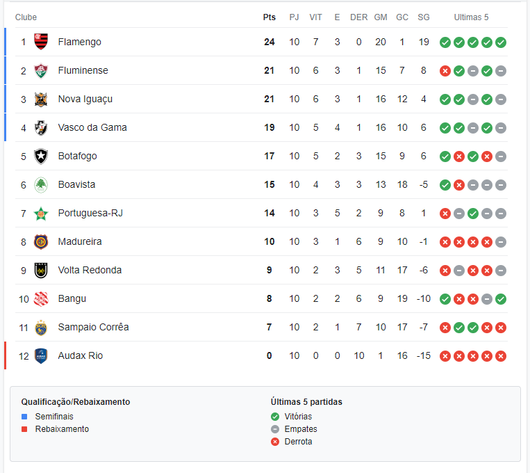Click the Fluminense club crest
This screenshot has height=473, width=530.
click(41, 70)
